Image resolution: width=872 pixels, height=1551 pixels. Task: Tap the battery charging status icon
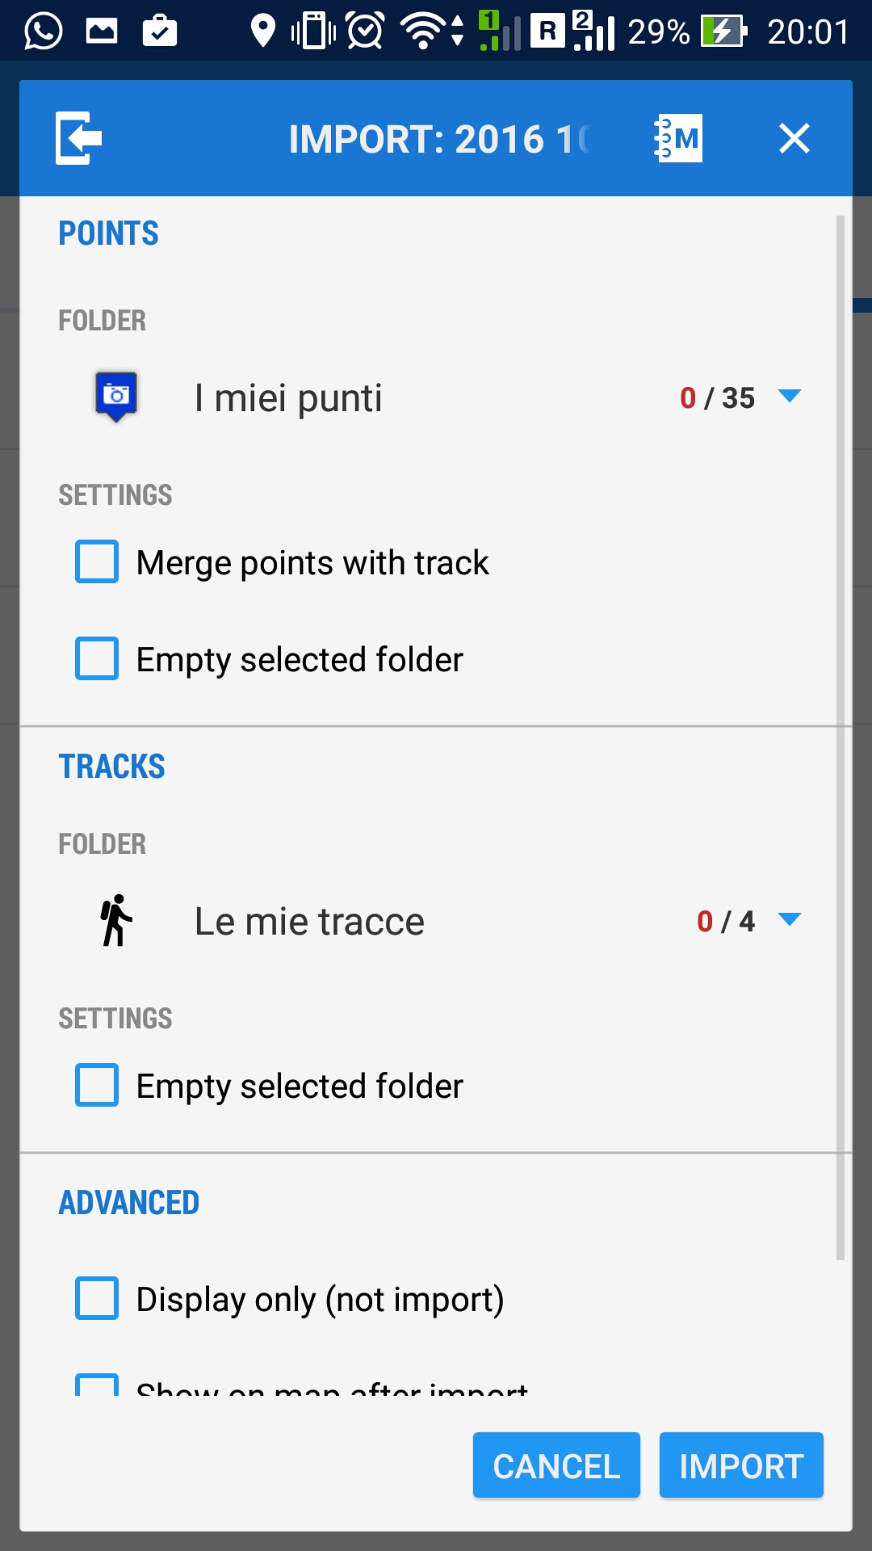click(x=723, y=32)
